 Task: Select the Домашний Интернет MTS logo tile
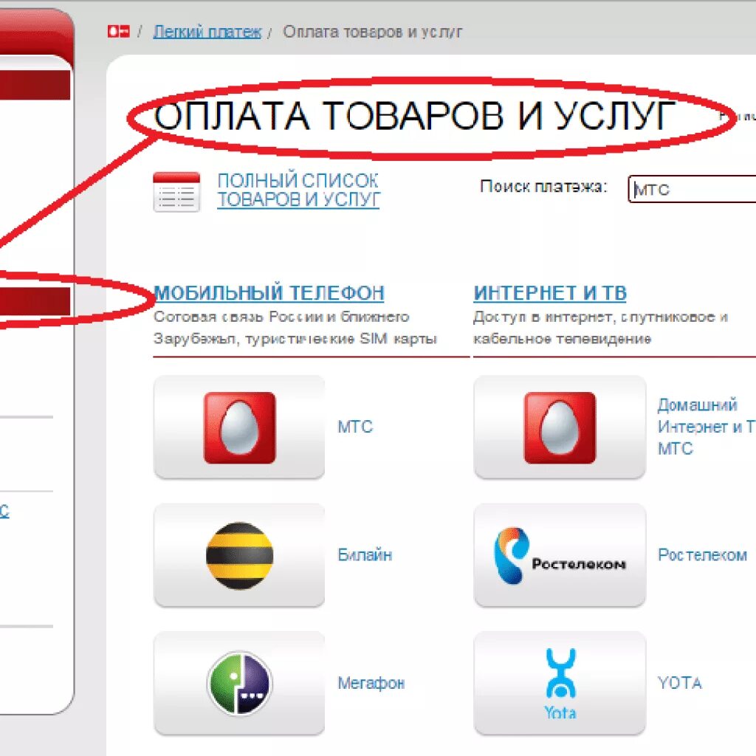560,427
